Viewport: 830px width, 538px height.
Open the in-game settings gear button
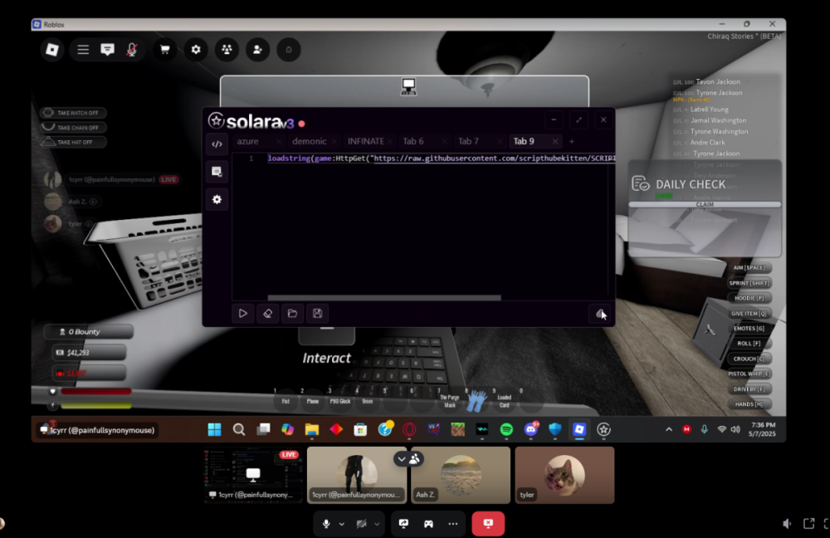pyautogui.click(x=196, y=50)
